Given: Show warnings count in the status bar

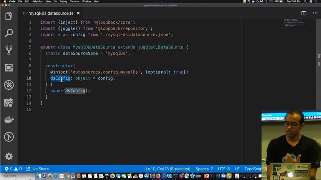Looking at the screenshot, I should [x=18, y=169].
